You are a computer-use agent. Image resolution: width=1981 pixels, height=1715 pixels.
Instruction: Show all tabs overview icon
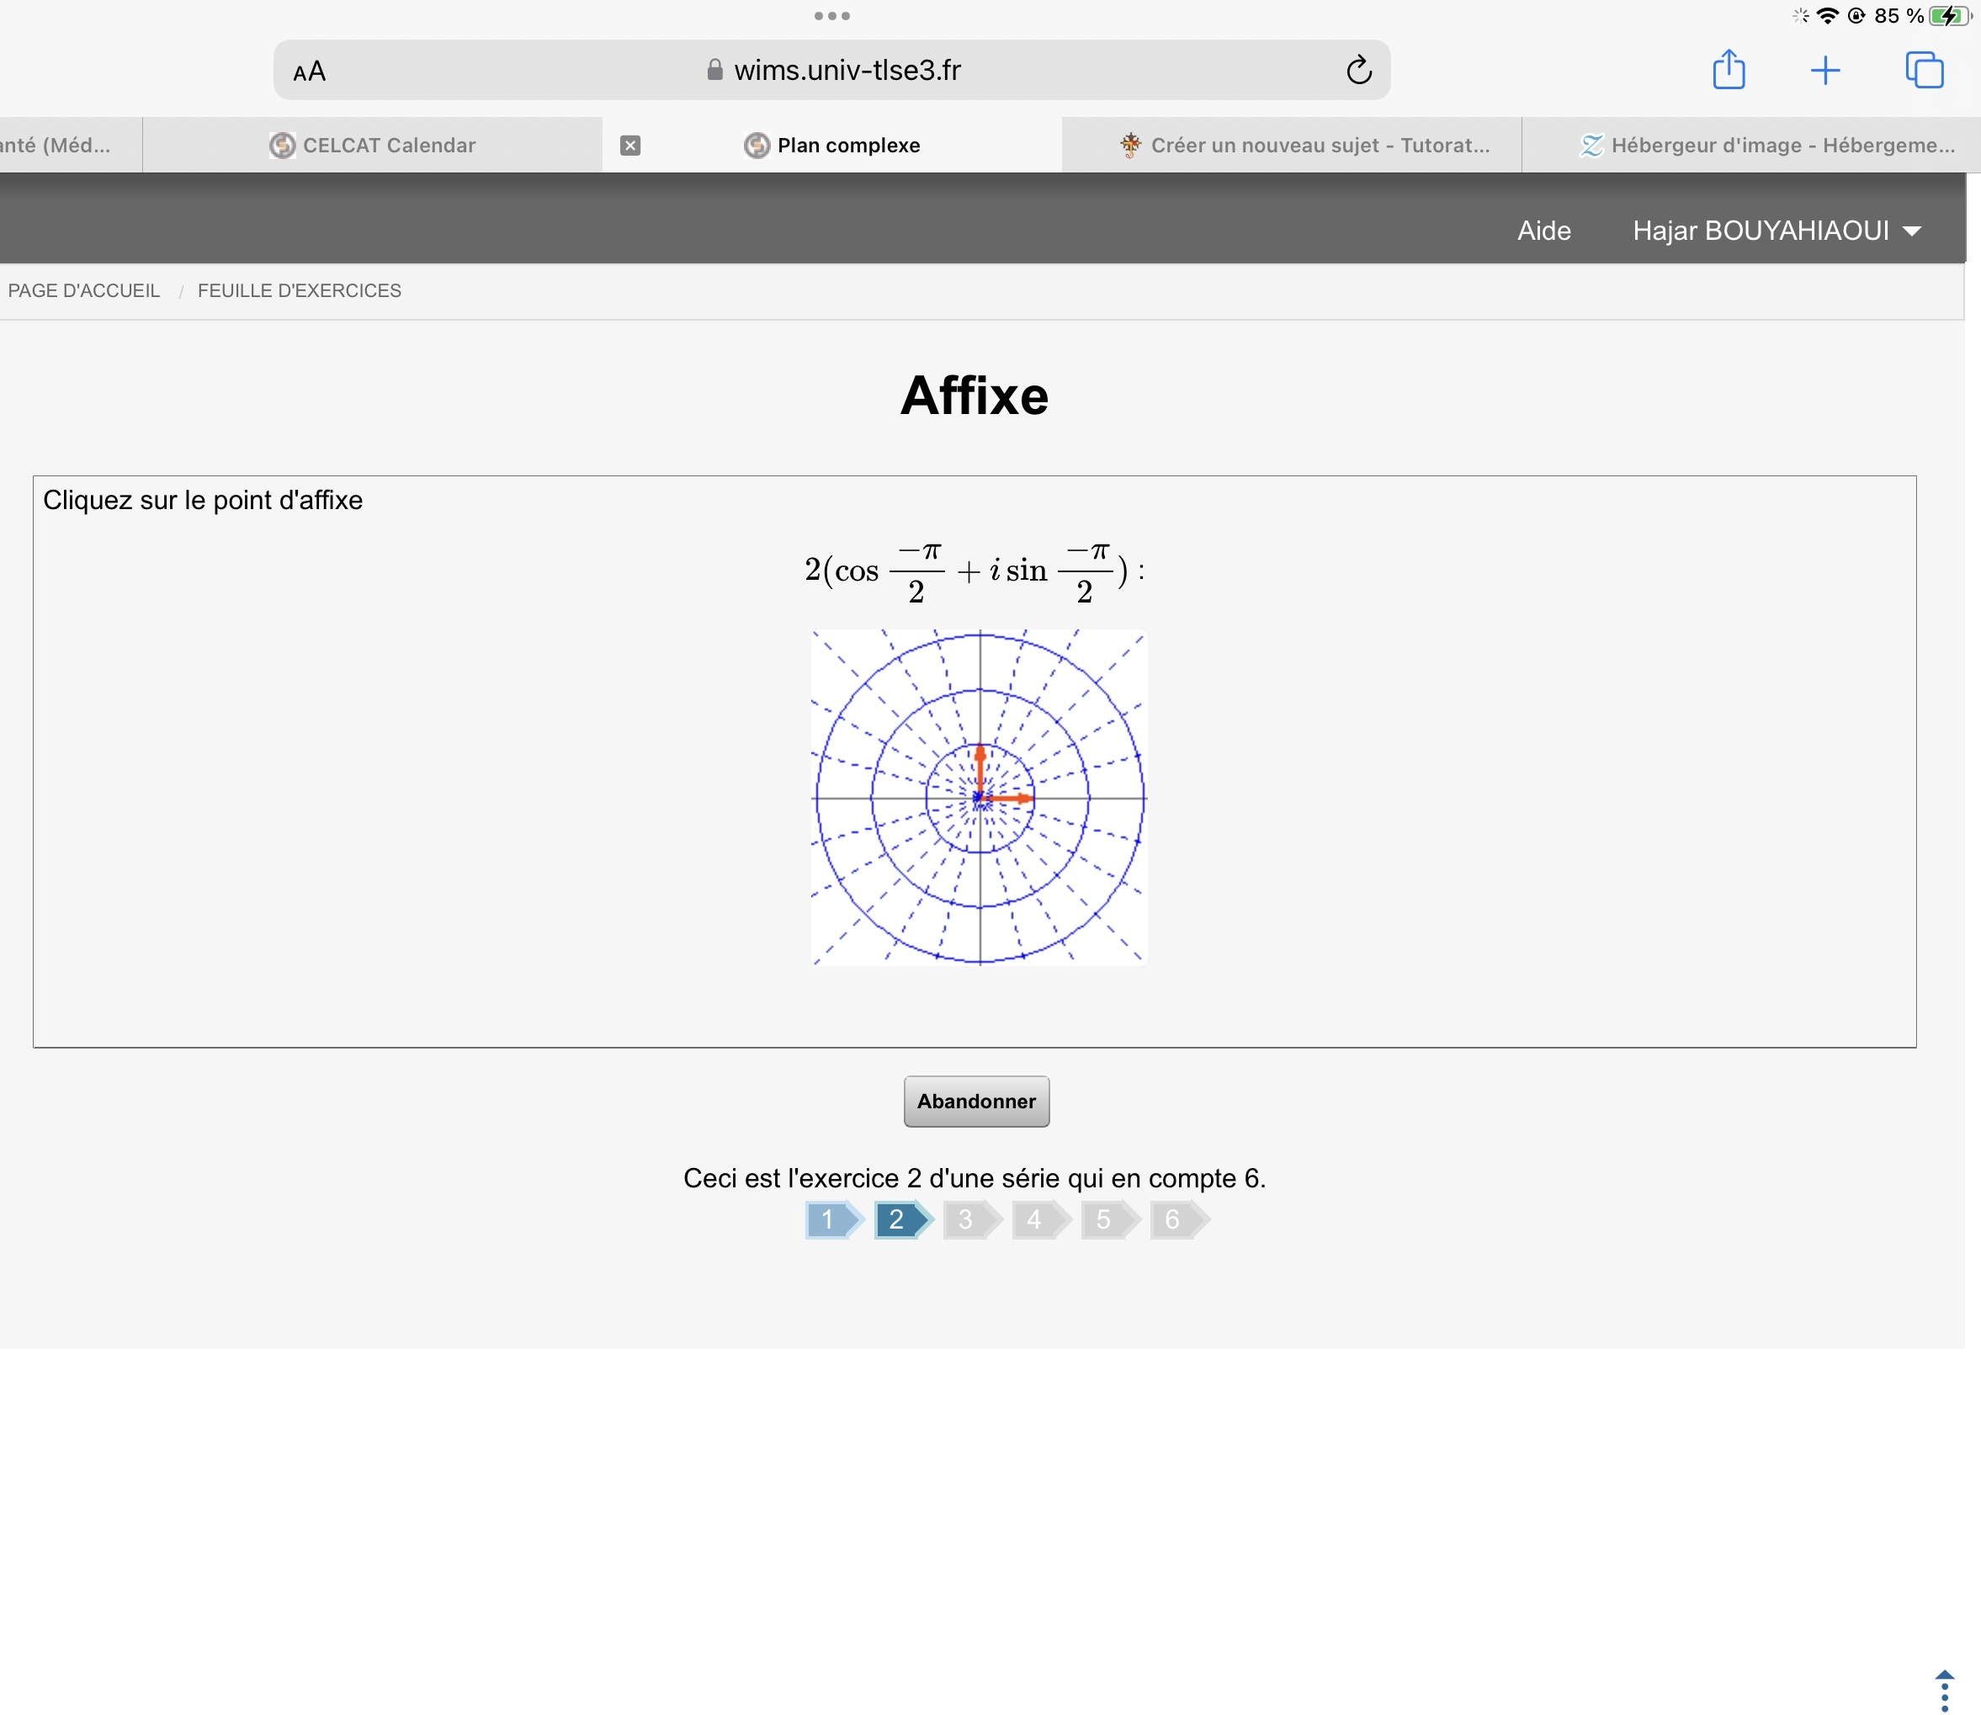(1924, 71)
